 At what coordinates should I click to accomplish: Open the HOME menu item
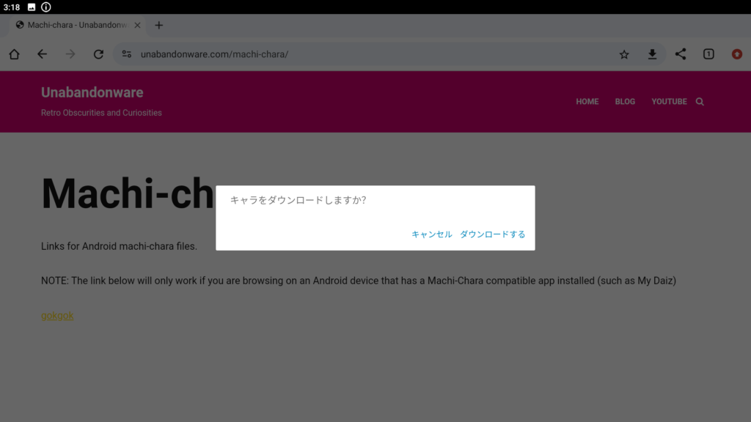pos(587,102)
